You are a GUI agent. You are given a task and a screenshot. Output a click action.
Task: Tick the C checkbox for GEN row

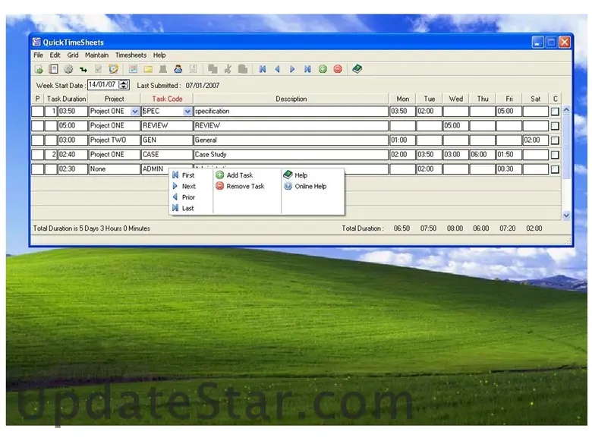555,140
